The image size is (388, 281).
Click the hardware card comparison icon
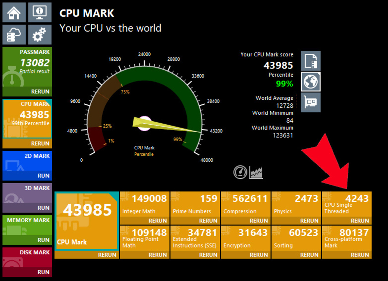click(x=310, y=102)
